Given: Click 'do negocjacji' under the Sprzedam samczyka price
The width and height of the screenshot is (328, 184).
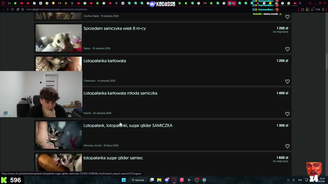Looking at the screenshot, I should click(280, 32).
